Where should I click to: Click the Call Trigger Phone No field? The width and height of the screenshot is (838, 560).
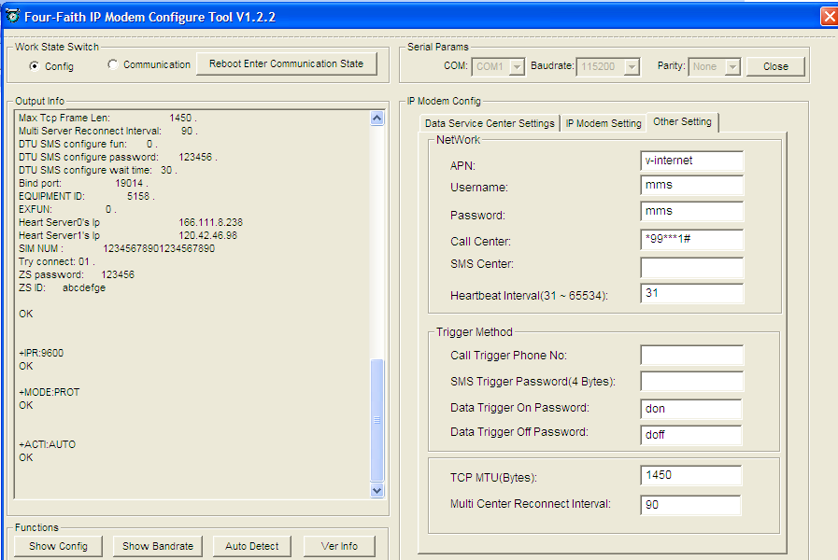(691, 355)
